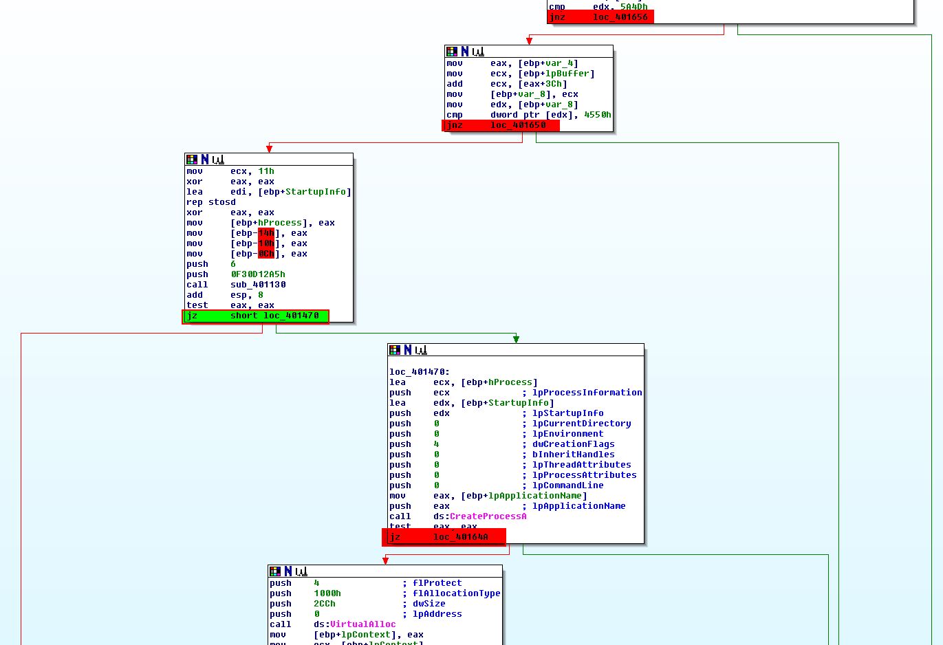Select the bInheritHandles push line
The width and height of the screenshot is (943, 645).
click(x=502, y=455)
